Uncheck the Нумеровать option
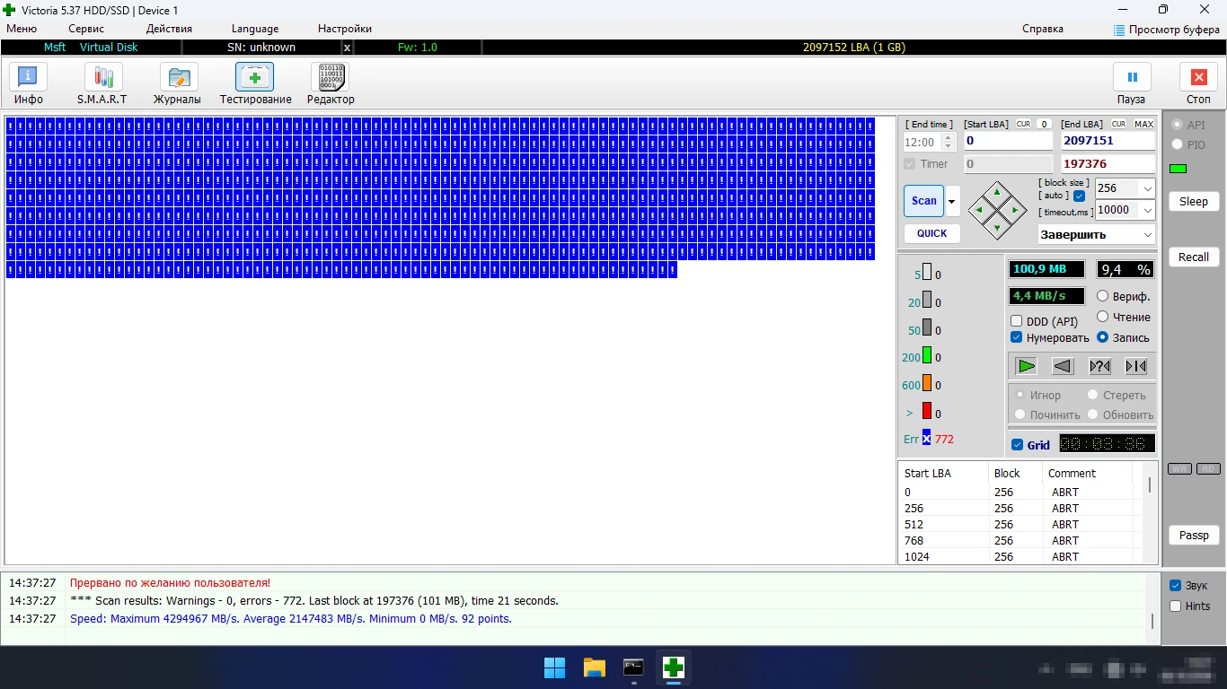Image resolution: width=1227 pixels, height=689 pixels. pyautogui.click(x=1016, y=338)
